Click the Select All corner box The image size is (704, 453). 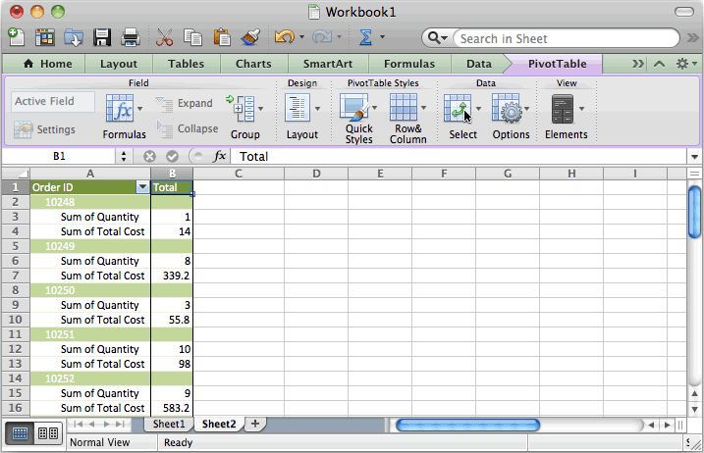(x=16, y=174)
